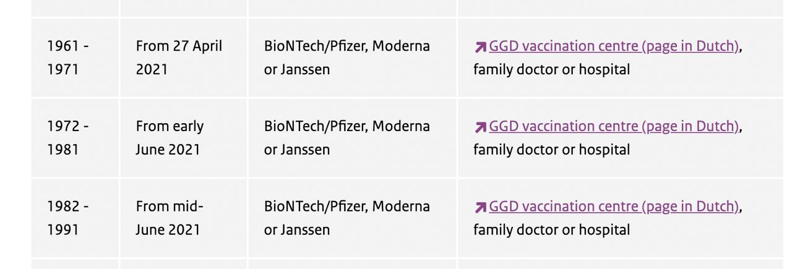
Task: Open GGD vaccination centre link for 1961 - 1971
Action: [614, 46]
